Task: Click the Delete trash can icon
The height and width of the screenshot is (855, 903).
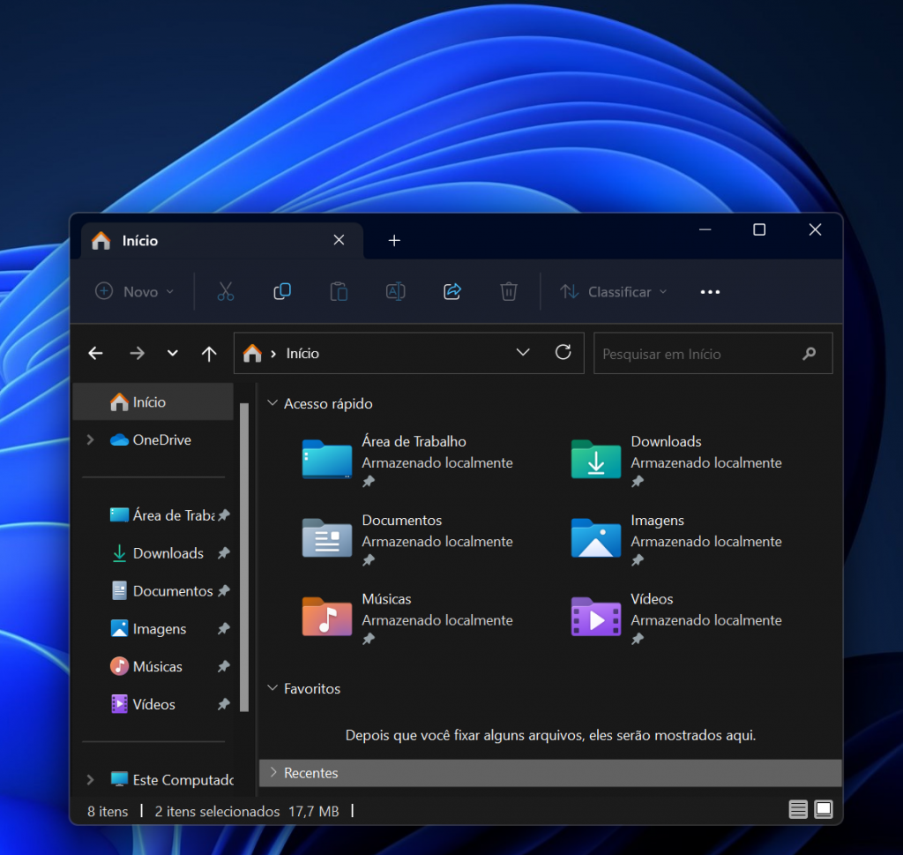Action: coord(509,291)
